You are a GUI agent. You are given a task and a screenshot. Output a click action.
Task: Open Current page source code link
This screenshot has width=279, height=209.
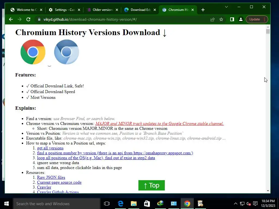click(x=59, y=182)
